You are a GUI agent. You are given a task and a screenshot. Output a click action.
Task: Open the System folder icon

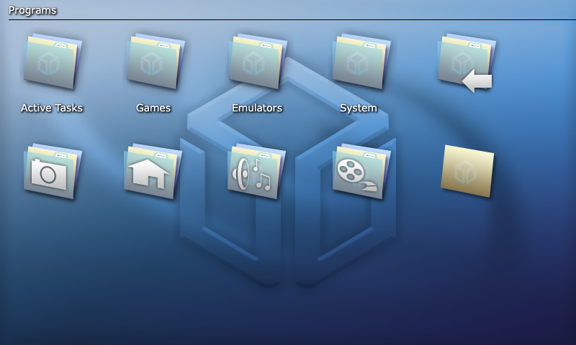coord(360,62)
